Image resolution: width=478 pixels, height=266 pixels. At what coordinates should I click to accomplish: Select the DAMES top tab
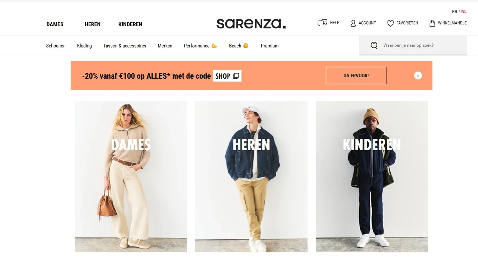coord(55,24)
